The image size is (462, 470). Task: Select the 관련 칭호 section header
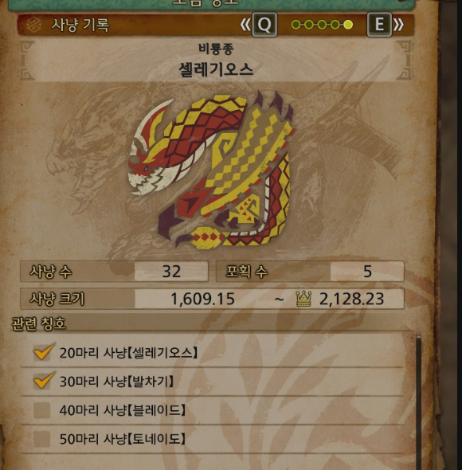(x=38, y=323)
